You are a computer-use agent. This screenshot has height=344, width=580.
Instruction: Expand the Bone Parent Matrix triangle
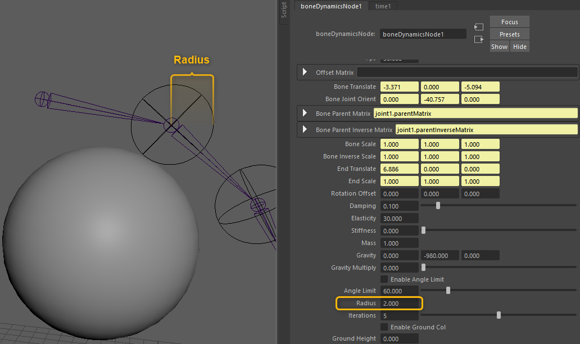(x=305, y=114)
